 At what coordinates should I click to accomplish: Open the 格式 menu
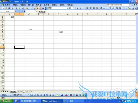[39, 5]
